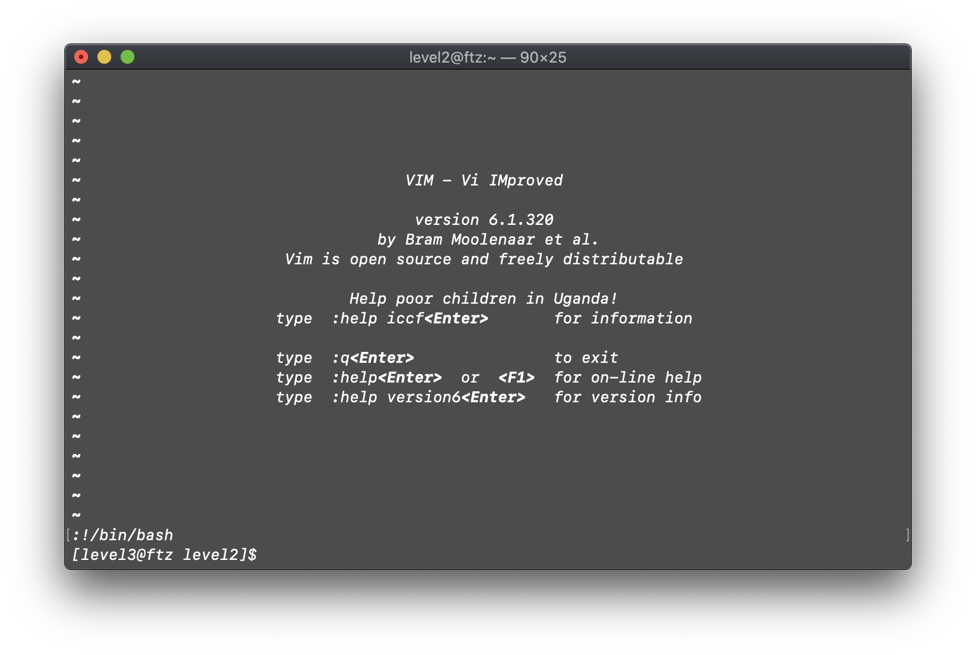Click the '<F1>' key hint
The height and width of the screenshot is (655, 976).
point(516,377)
